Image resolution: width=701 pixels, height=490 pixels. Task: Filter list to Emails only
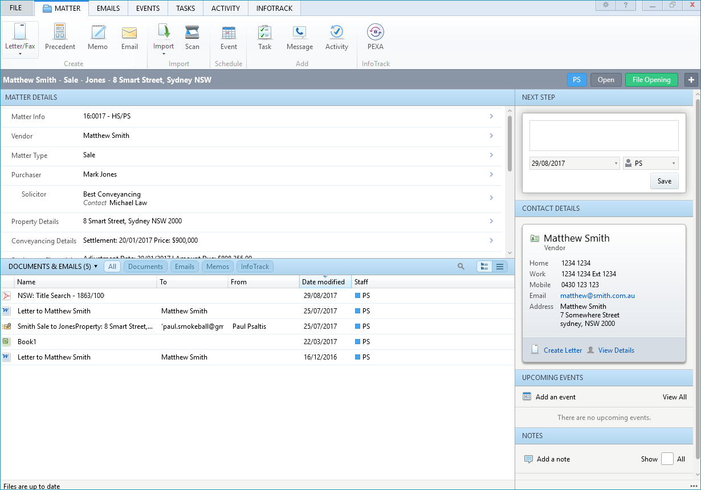point(184,266)
